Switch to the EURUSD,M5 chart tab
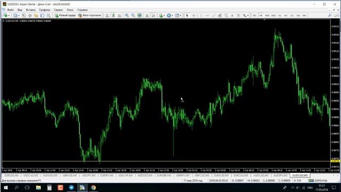341x192 pixels. click(x=12, y=175)
